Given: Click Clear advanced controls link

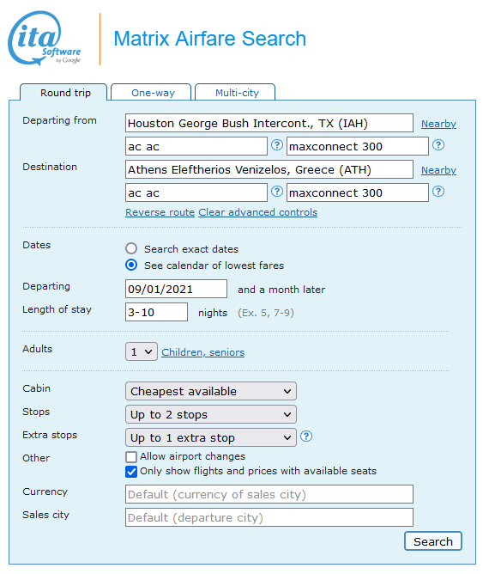Looking at the screenshot, I should point(257,212).
